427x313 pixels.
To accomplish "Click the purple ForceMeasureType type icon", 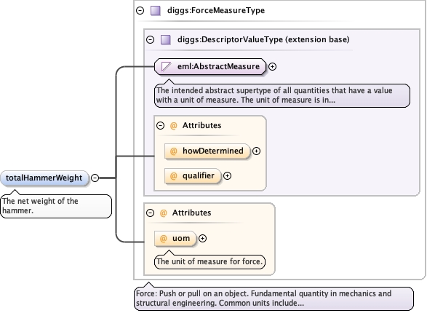I will pos(156,11).
